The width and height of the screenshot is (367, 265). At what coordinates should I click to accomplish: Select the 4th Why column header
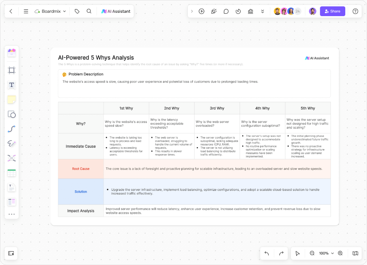[x=262, y=108]
